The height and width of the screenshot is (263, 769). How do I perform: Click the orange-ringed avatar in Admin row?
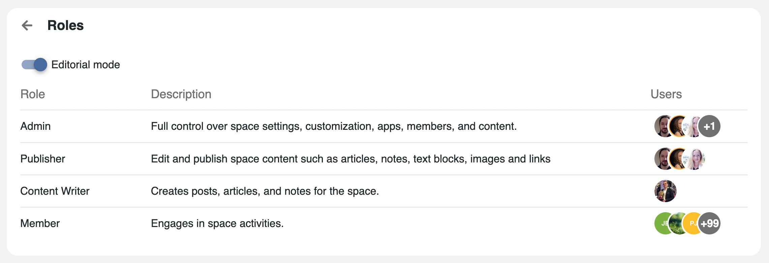tap(679, 126)
